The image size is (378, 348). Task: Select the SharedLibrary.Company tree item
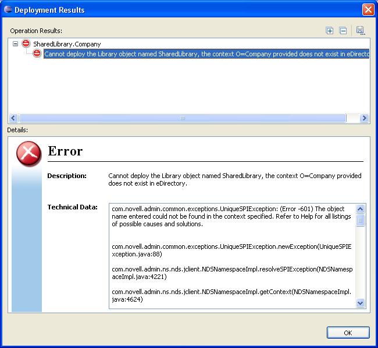point(67,44)
